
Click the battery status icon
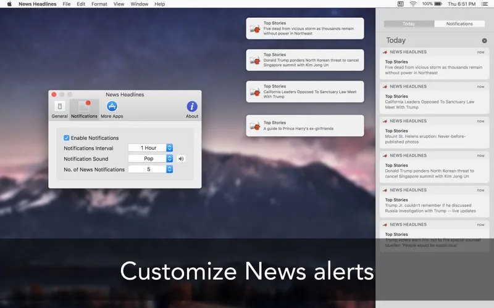439,4
